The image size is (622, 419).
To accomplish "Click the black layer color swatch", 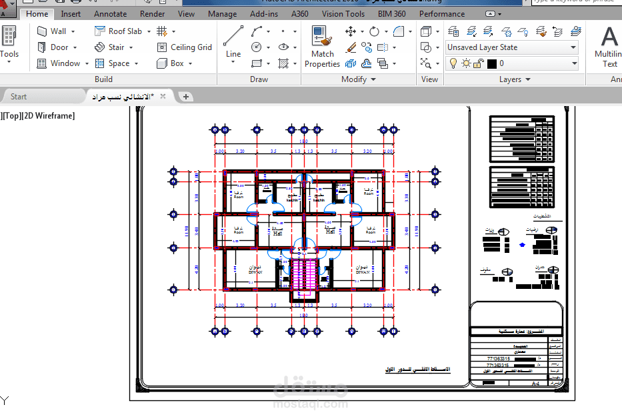I will (492, 63).
